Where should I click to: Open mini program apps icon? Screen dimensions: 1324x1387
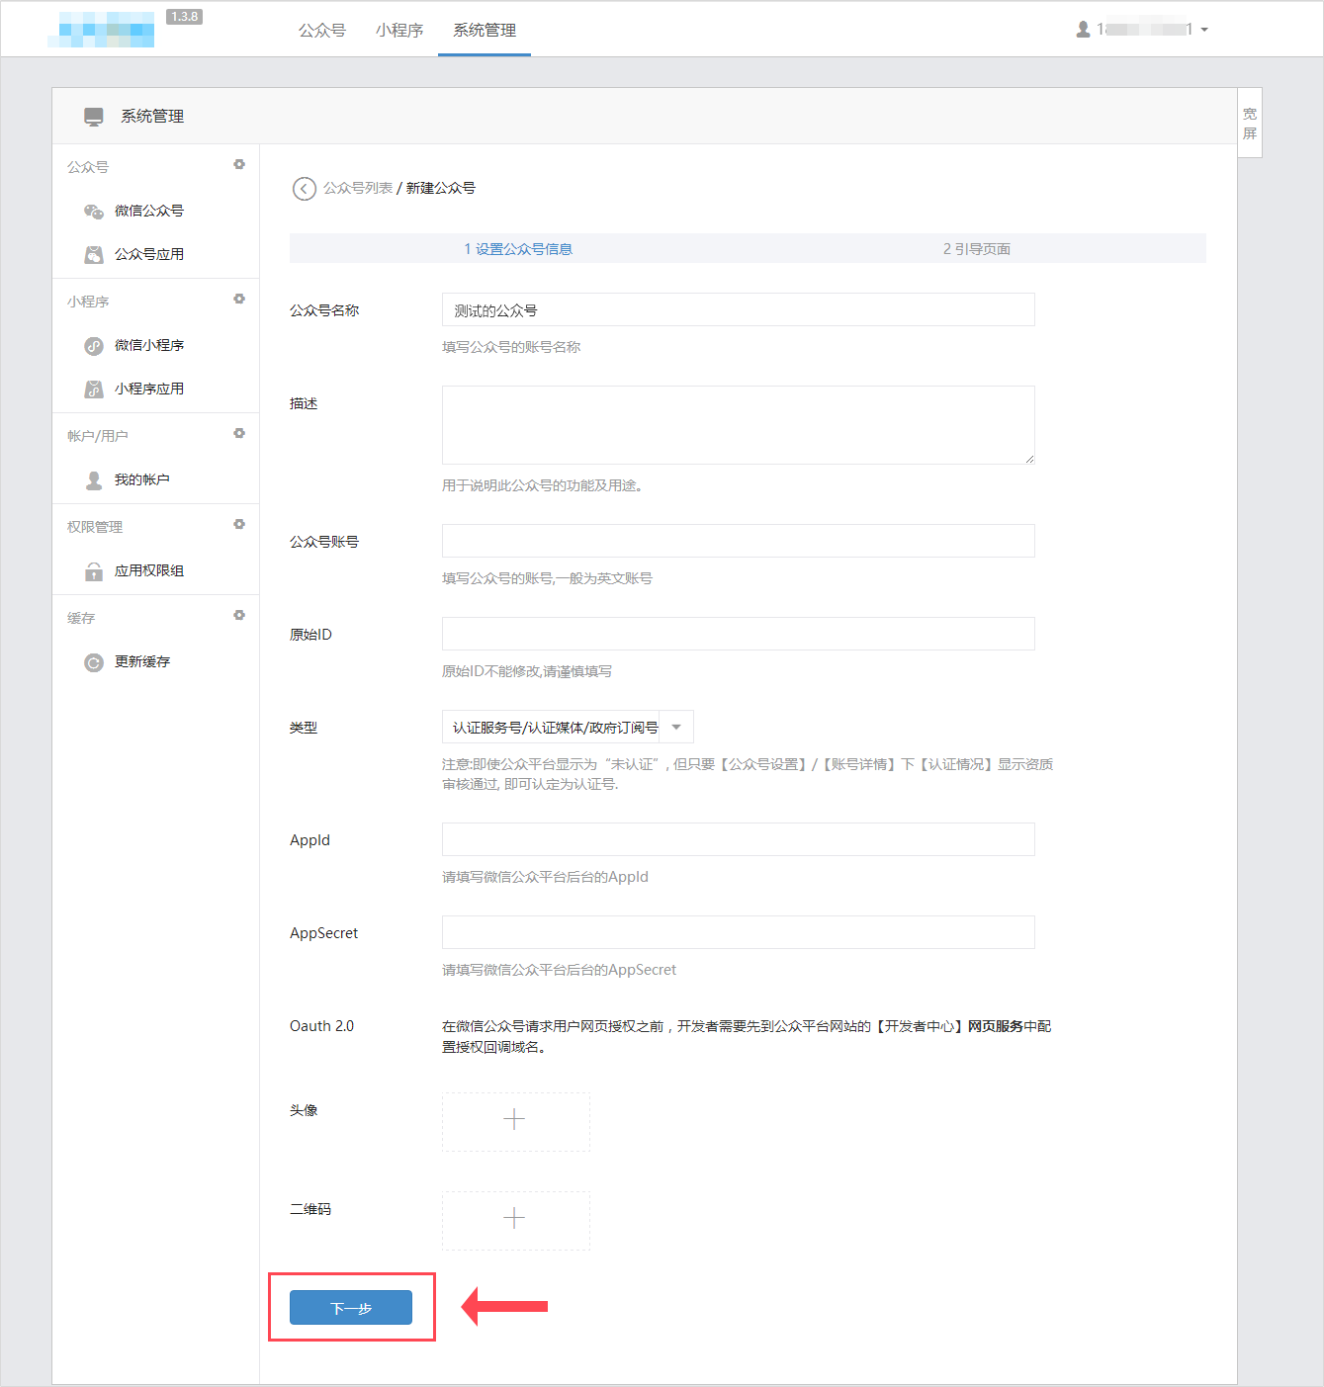[x=94, y=390]
